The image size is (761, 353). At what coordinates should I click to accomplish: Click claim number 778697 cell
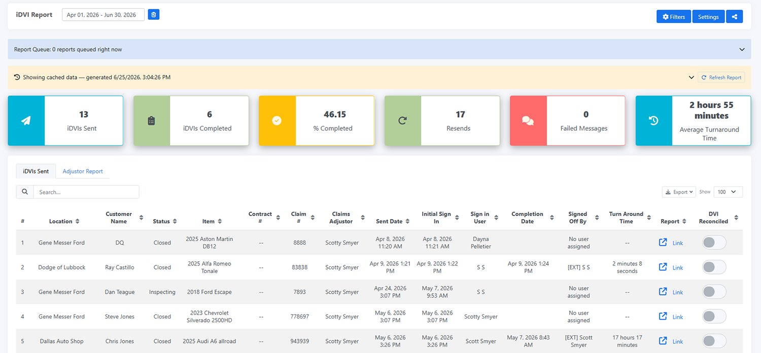(x=299, y=317)
